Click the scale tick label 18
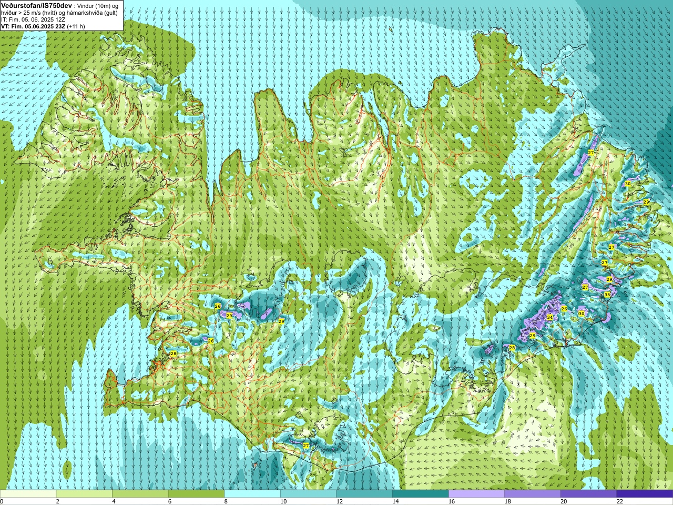The image size is (673, 505). (508, 501)
